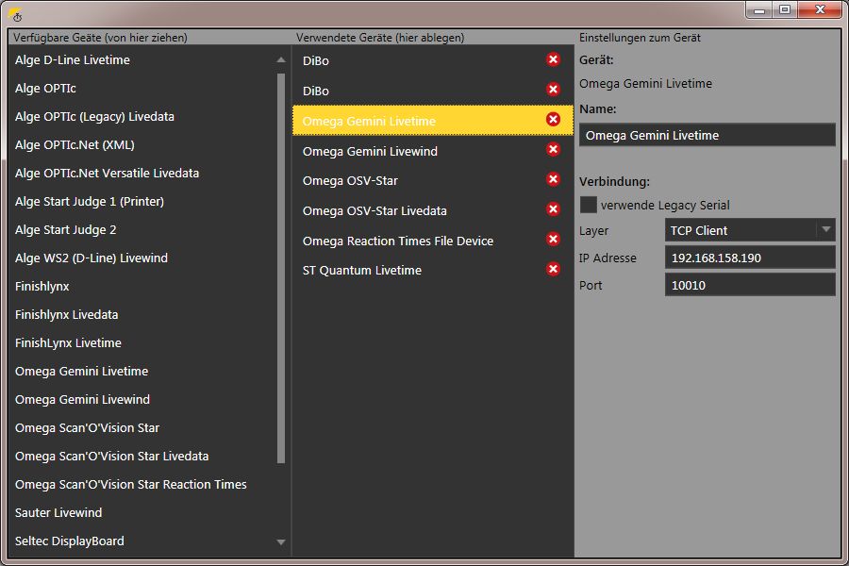Select ST Quantum Livetime used device

[x=433, y=271]
